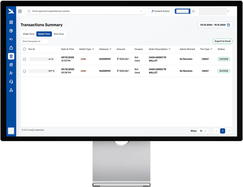This screenshot has height=187, width=243.
Task: Open the returns arrow icon in sidebar
Action: tap(11, 39)
